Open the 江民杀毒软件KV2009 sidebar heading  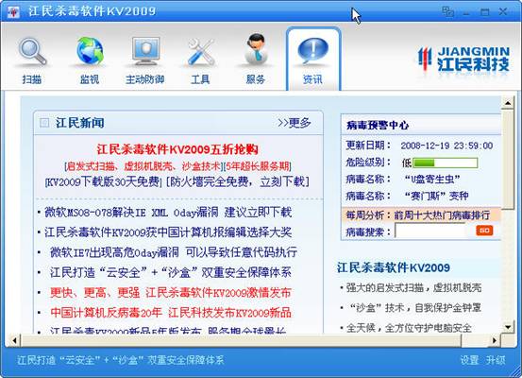394,267
